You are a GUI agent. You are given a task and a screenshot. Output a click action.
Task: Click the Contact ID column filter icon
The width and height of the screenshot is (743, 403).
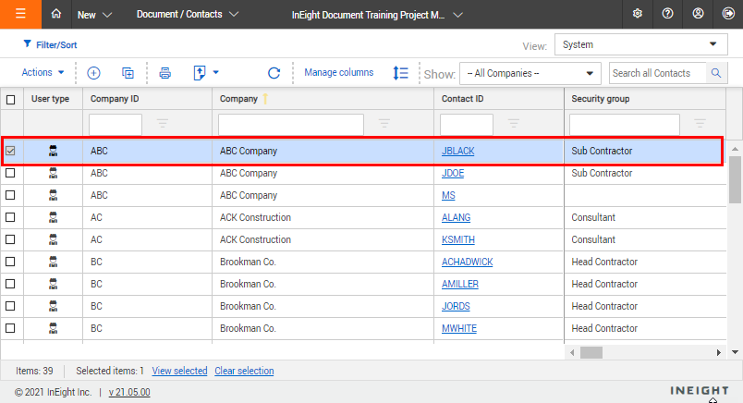point(514,124)
